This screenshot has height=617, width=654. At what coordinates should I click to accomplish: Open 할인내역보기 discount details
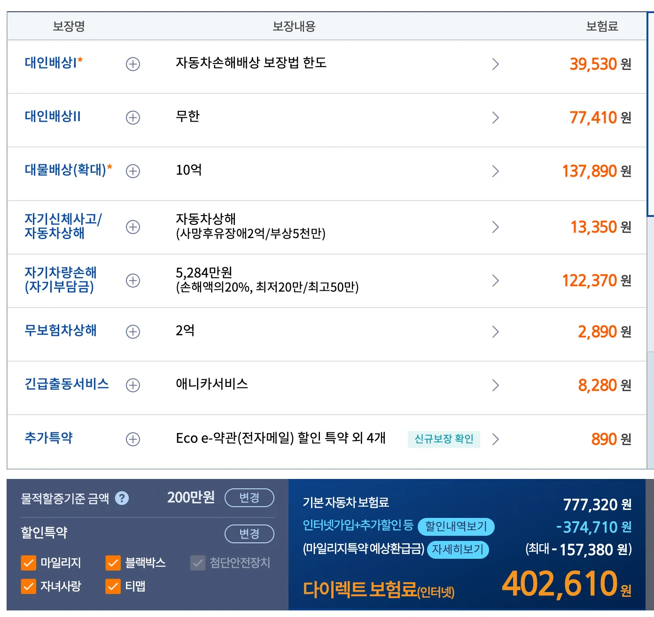click(456, 527)
